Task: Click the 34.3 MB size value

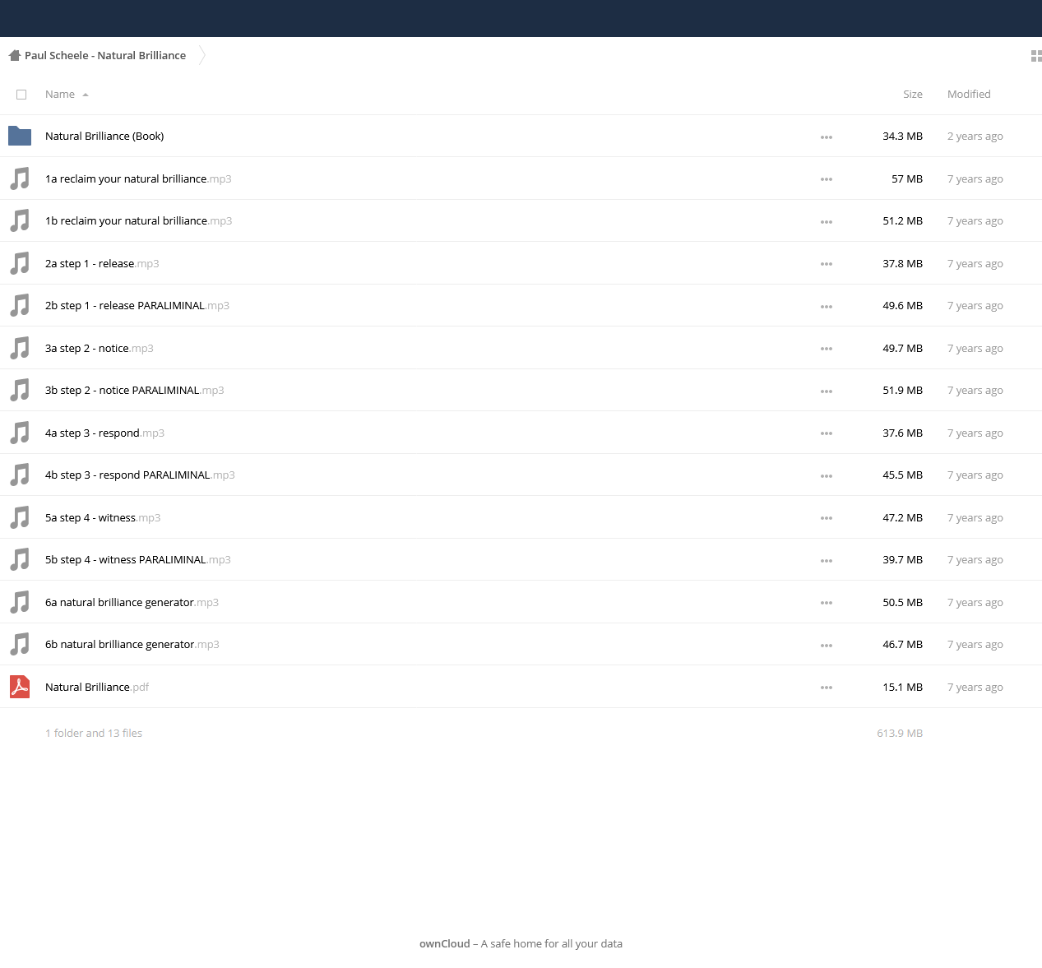Action: [x=902, y=137]
